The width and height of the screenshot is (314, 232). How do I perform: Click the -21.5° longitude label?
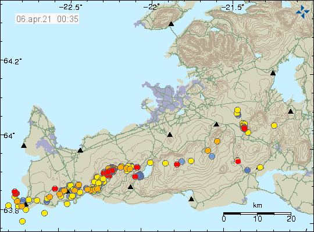pyautogui.click(x=233, y=8)
